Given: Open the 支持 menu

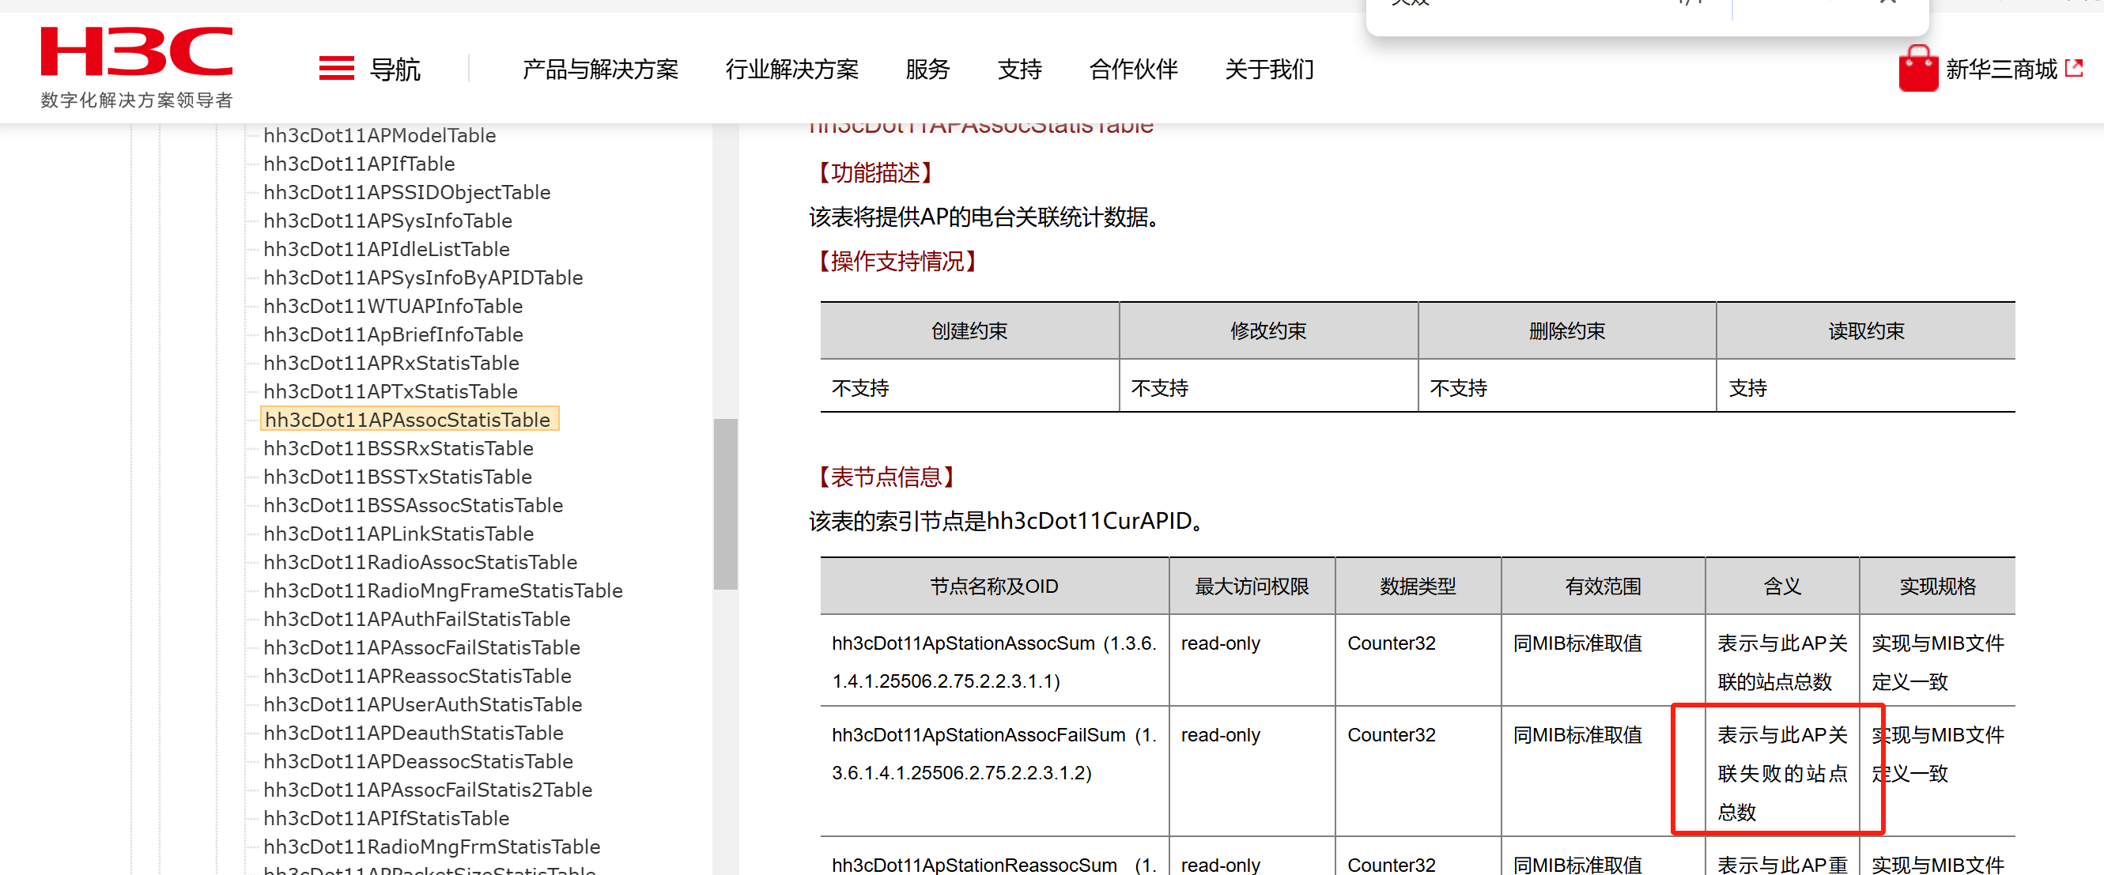Looking at the screenshot, I should click(1019, 70).
